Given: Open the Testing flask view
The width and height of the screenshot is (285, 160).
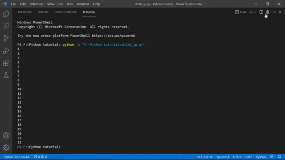Looking at the screenshot, I should tap(6, 75).
